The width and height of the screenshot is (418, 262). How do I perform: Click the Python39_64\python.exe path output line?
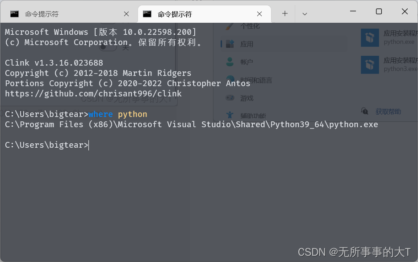click(192, 125)
